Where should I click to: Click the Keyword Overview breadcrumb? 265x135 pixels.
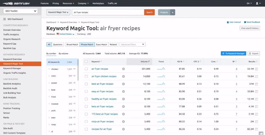68,22
